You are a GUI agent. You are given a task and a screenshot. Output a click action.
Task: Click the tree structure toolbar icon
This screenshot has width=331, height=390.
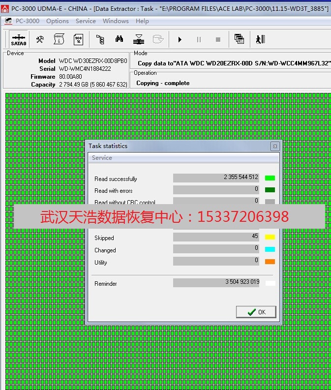tap(100, 39)
